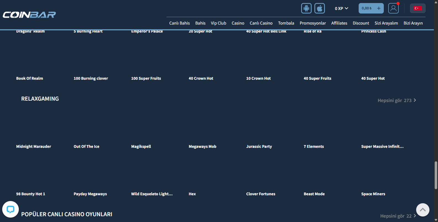Open the 40 Crown Hot game
438x222 pixels.
pos(201,78)
